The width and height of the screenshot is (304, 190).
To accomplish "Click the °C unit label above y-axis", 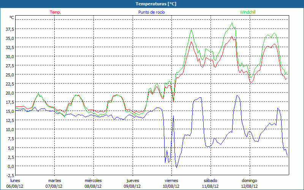I will point(12,17).
